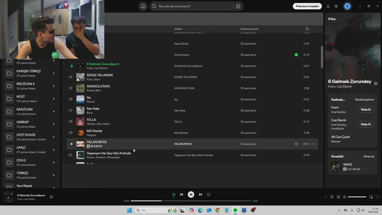
Task: Adjust the volume slider
Action: coord(357,197)
